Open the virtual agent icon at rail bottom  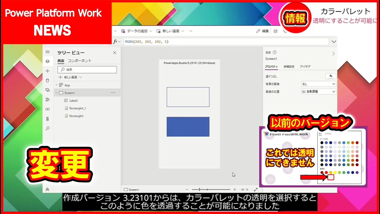(47, 189)
